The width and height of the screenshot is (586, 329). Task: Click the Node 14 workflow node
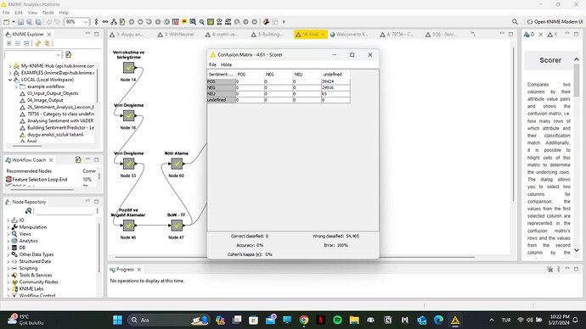tap(128, 68)
